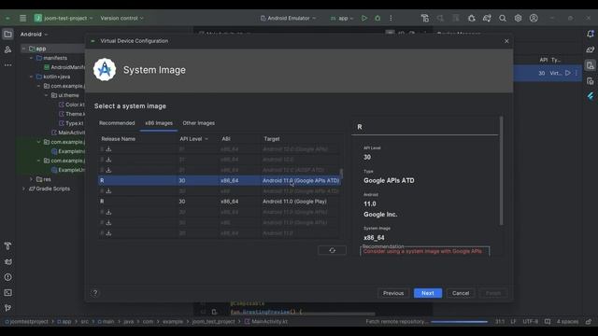The height and width of the screenshot is (336, 598).
Task: Open the main hamburger menu
Action: (22, 18)
